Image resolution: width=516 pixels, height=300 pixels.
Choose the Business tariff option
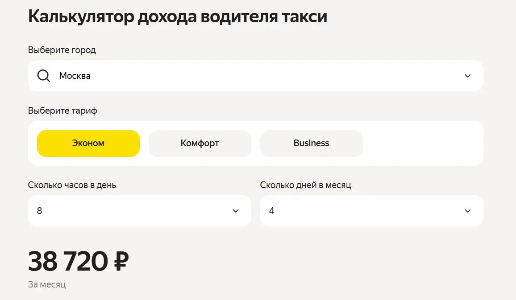pyautogui.click(x=312, y=144)
